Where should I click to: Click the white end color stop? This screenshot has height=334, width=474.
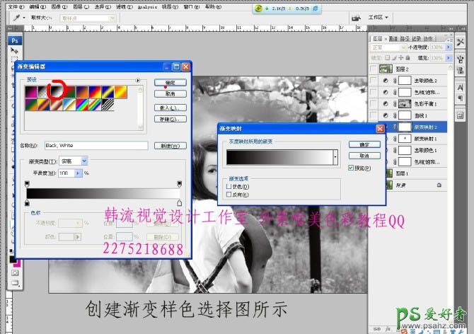coord(179,202)
